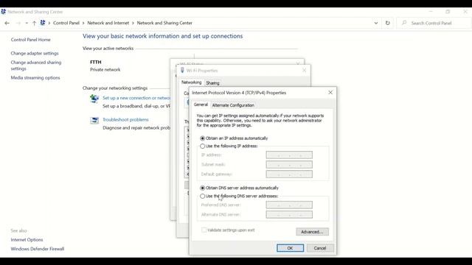Viewport: 472px width, 265px height.
Task: Click the IP address field
Action: coord(289,155)
